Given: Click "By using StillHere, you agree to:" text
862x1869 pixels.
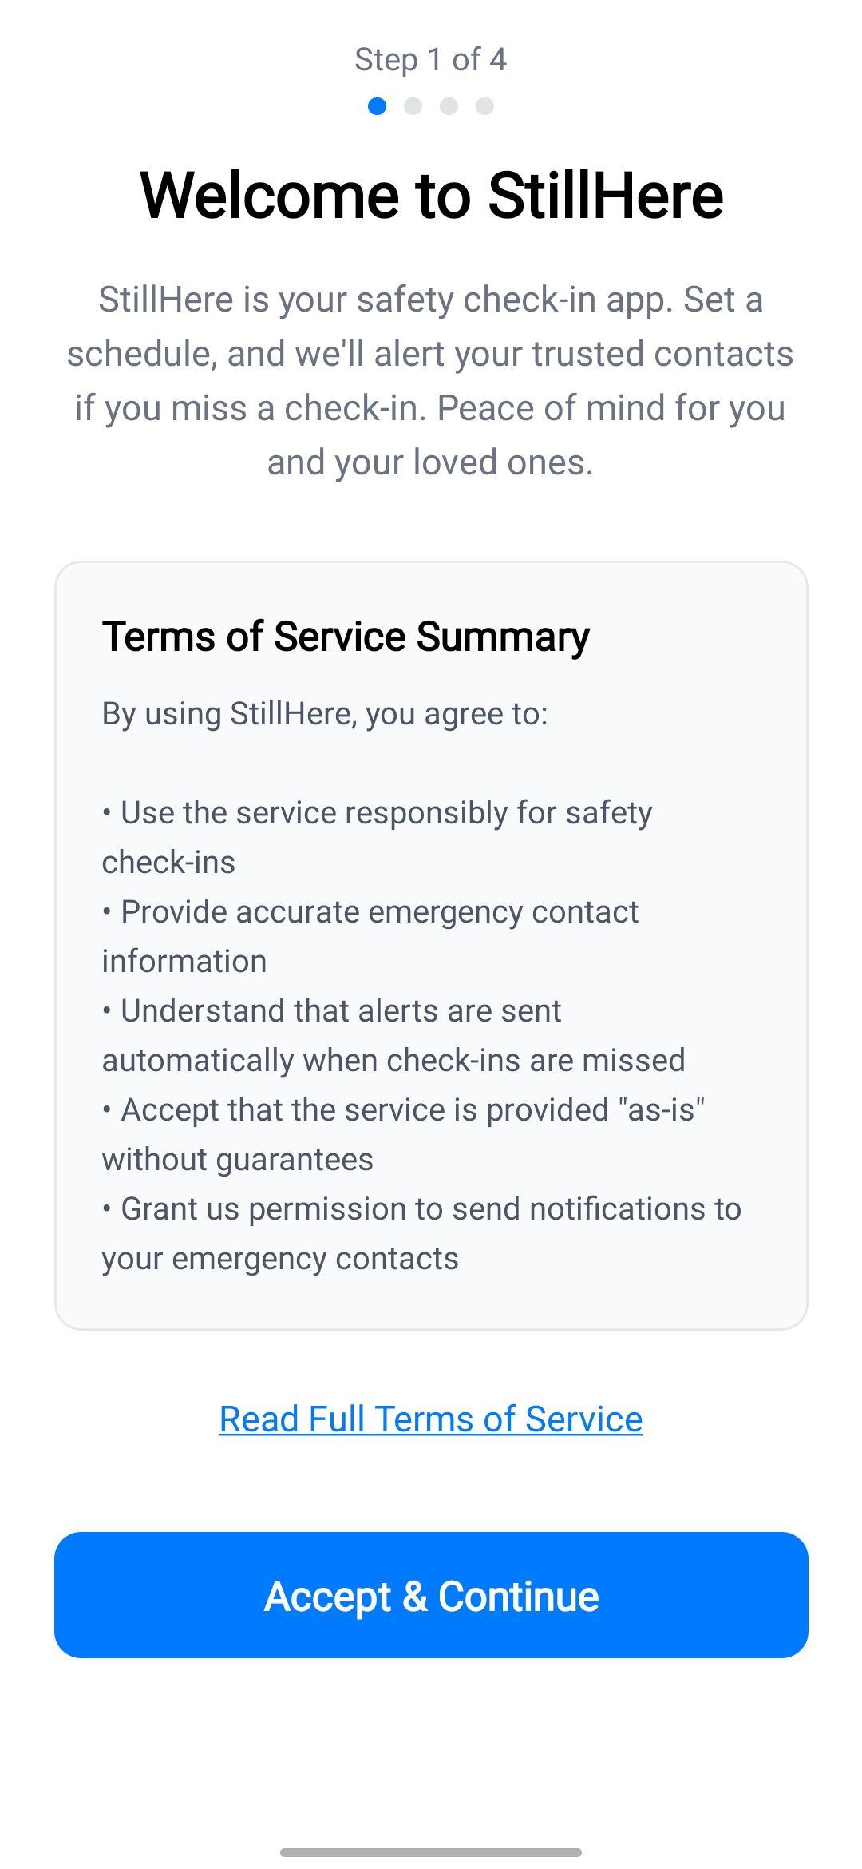Looking at the screenshot, I should pyautogui.click(x=325, y=714).
